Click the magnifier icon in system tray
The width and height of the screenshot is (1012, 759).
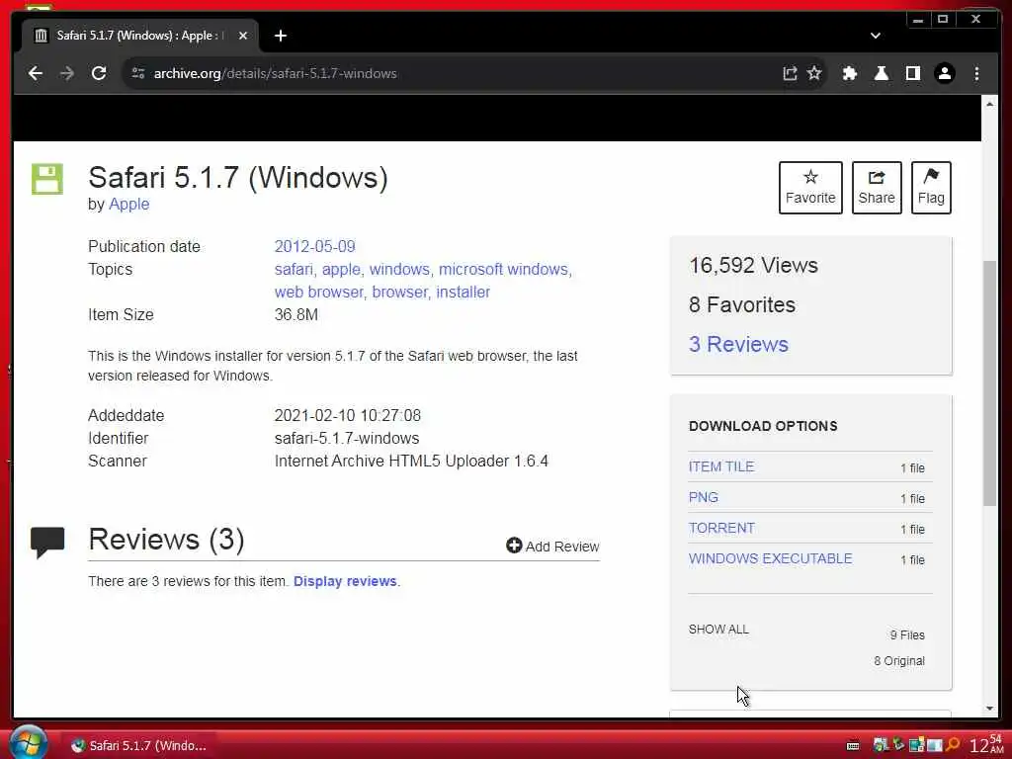(952, 745)
